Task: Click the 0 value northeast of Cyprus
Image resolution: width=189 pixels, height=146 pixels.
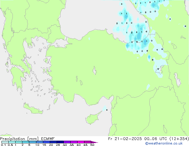Action: click(x=107, y=110)
